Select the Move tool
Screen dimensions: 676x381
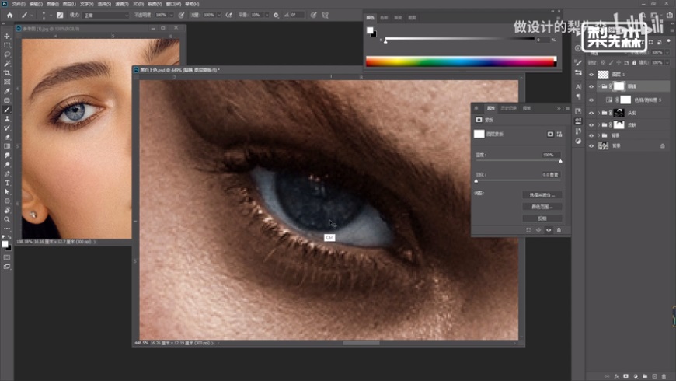[x=7, y=37]
